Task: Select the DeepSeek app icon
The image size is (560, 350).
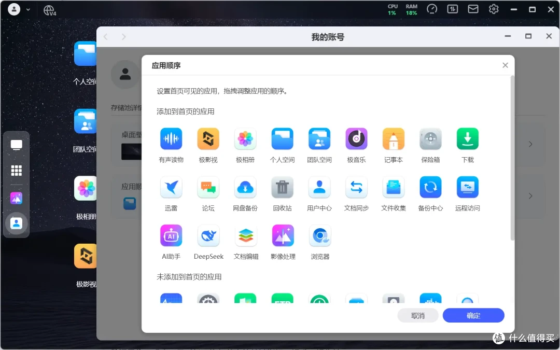Action: pos(208,236)
